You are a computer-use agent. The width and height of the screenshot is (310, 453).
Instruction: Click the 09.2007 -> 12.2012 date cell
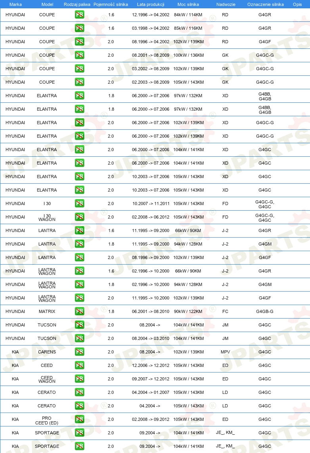click(x=151, y=379)
